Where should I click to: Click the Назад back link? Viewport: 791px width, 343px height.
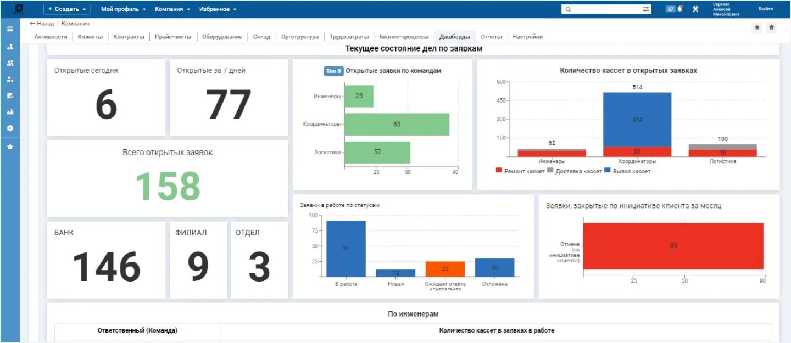click(42, 24)
